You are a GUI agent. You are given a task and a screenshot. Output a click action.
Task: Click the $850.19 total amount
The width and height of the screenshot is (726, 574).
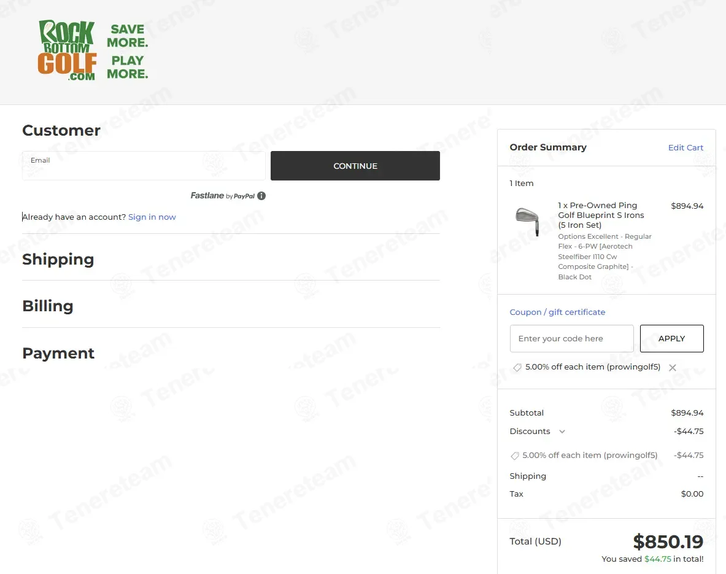click(668, 541)
